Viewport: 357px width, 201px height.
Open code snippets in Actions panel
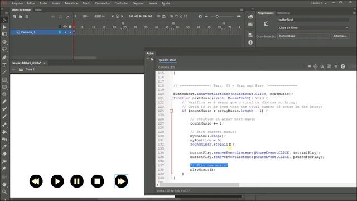point(336,66)
